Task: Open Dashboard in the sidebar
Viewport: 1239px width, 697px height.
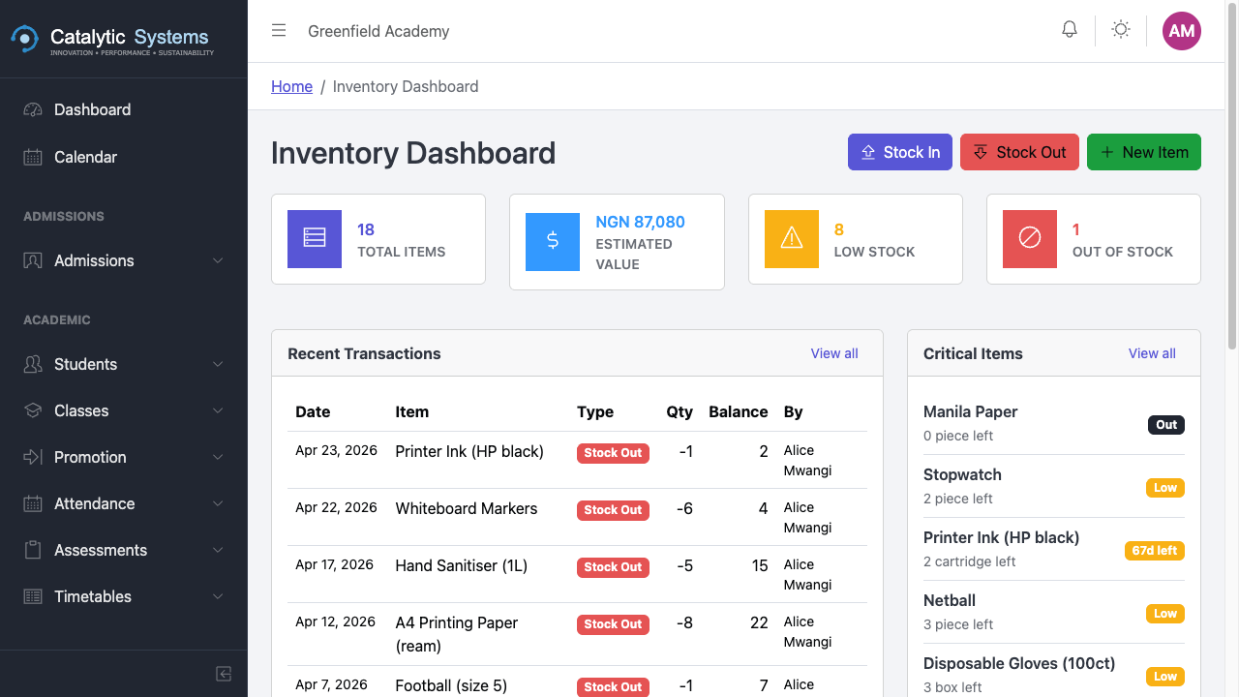Action: pyautogui.click(x=124, y=109)
